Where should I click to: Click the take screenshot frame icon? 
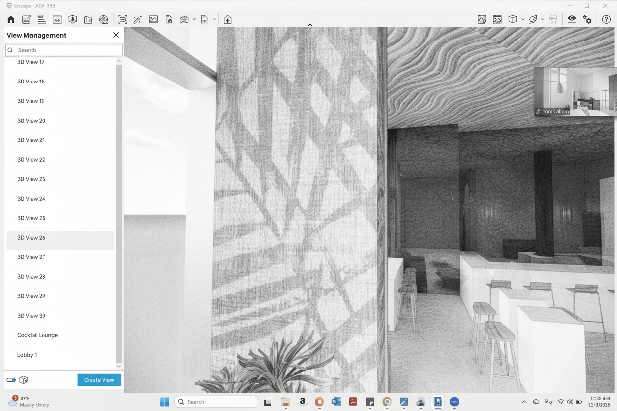click(x=123, y=20)
